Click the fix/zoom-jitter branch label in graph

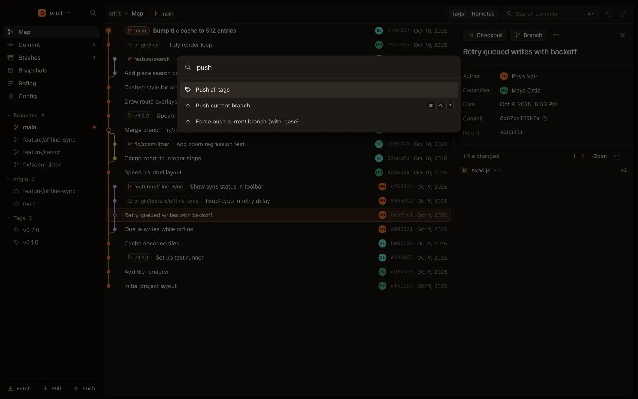148,144
